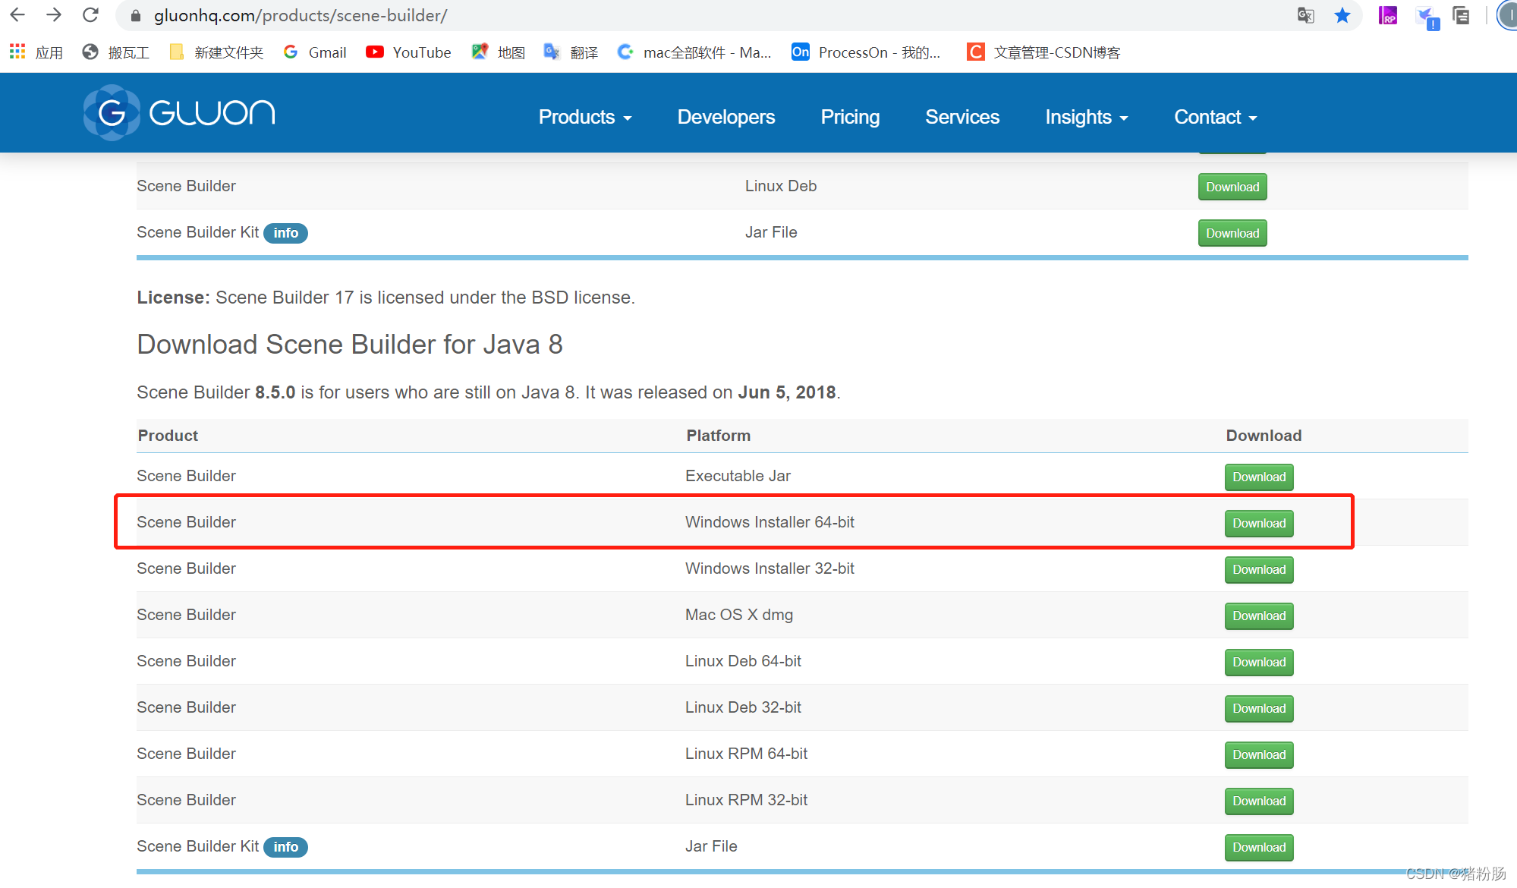This screenshot has height=888, width=1517.
Task: Open the Developers nav item
Action: [x=726, y=117]
